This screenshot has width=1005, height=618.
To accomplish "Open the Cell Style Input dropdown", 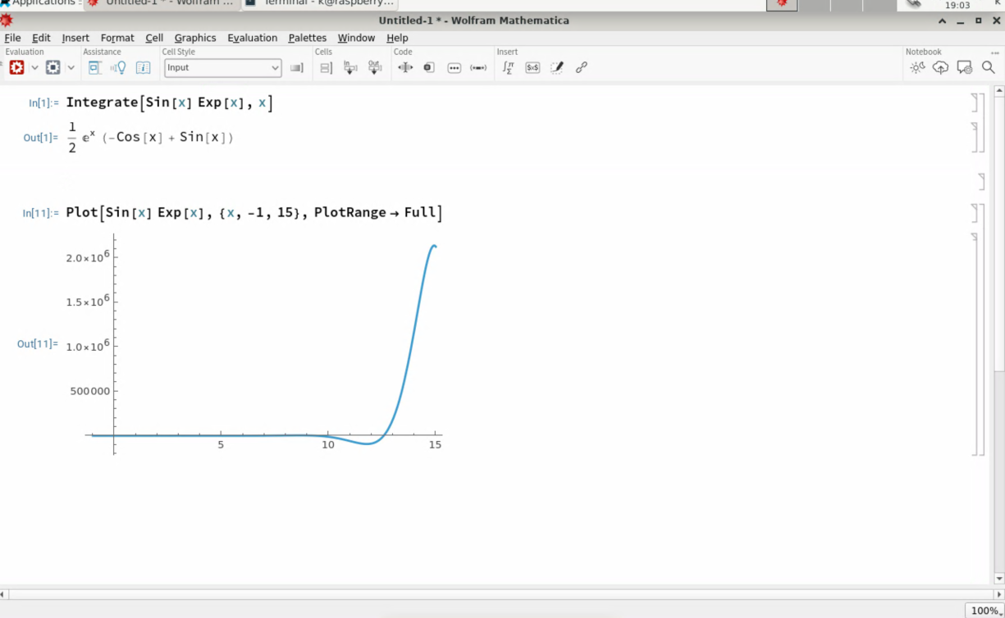I will [222, 68].
